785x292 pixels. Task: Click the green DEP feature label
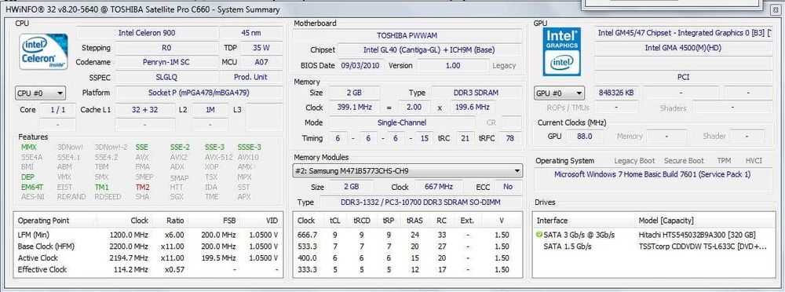27,177
